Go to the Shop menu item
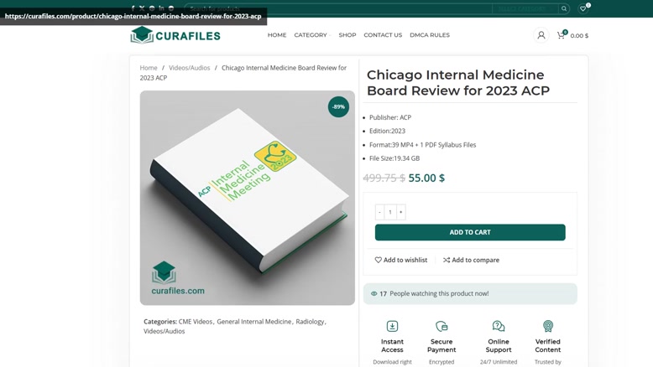The width and height of the screenshot is (653, 367). [x=347, y=35]
